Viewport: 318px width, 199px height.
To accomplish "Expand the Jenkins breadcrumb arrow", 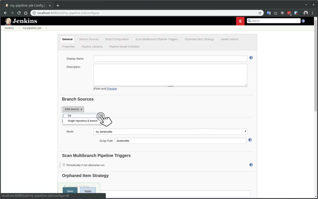I will (19, 28).
